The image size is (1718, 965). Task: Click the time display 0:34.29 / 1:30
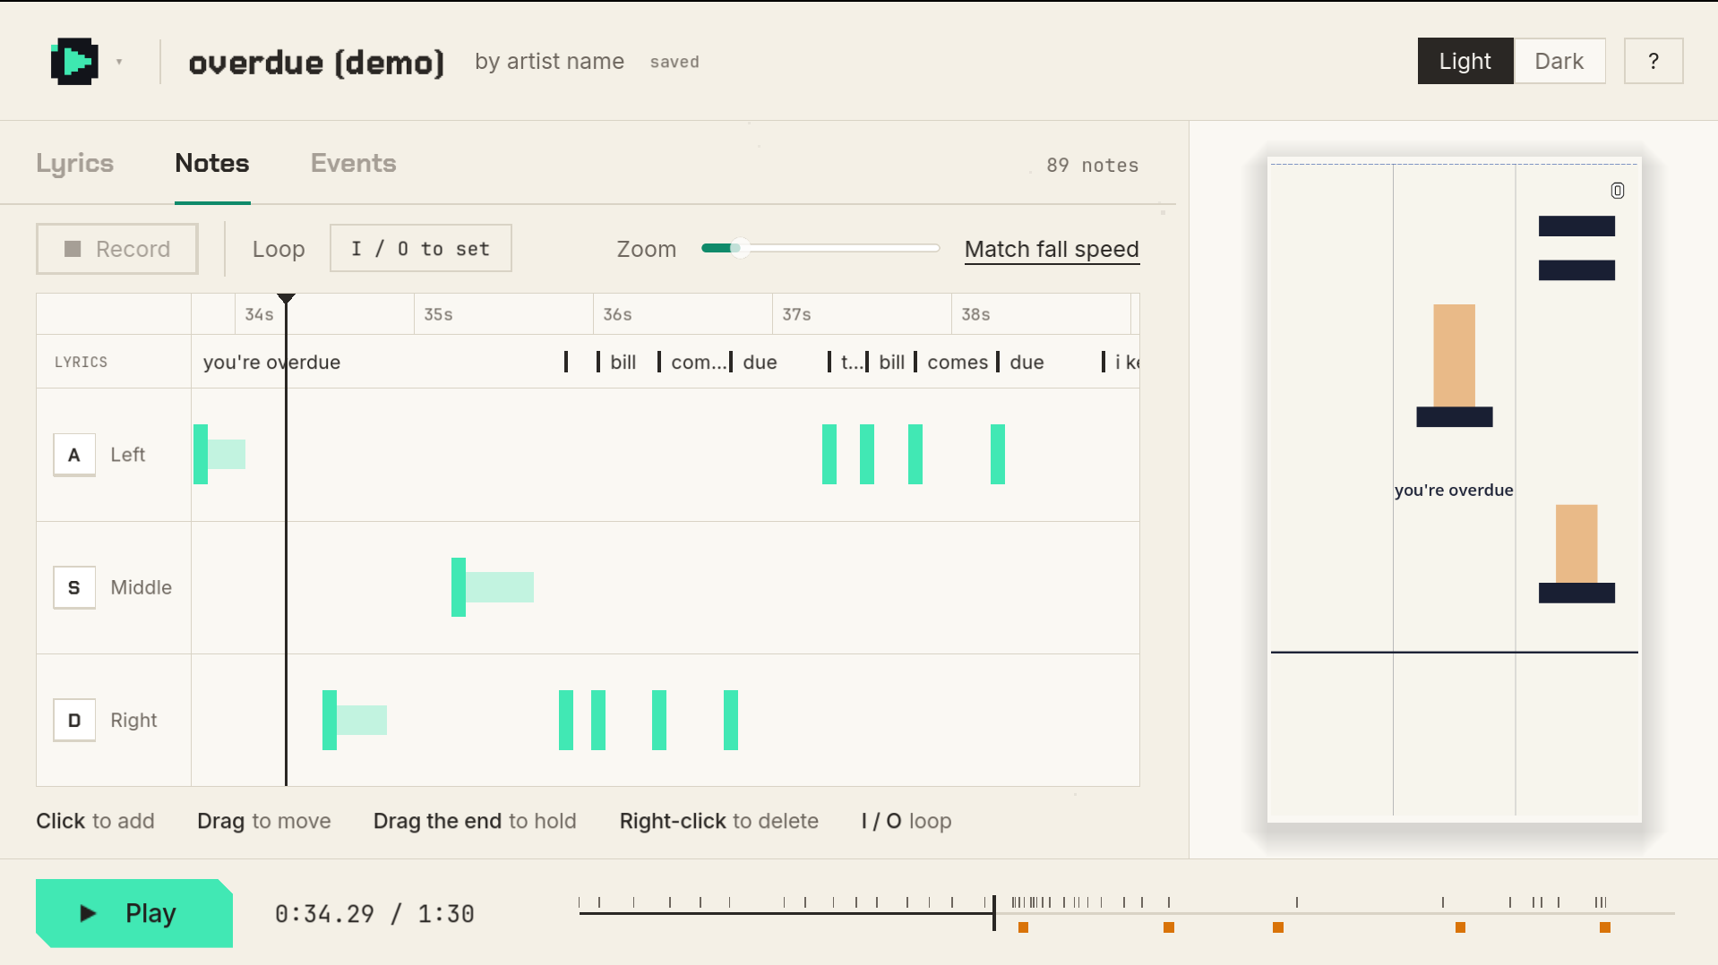(x=374, y=913)
